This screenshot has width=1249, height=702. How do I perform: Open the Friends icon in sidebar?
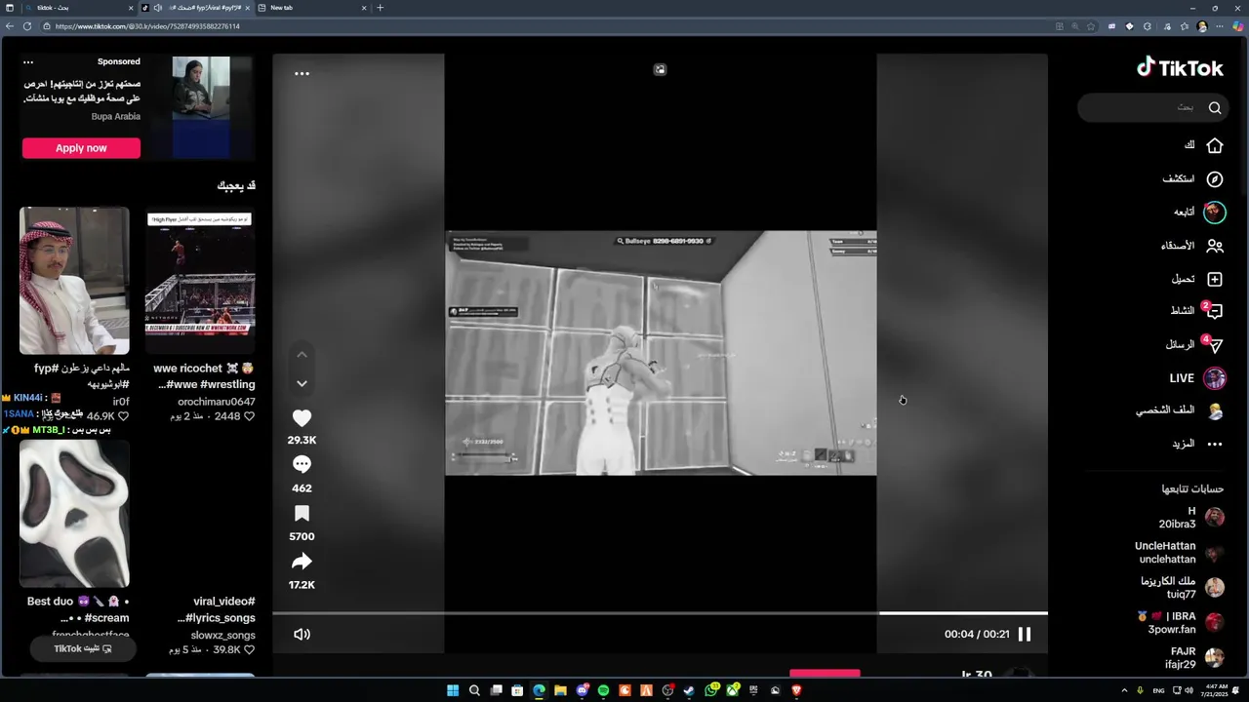(x=1215, y=246)
